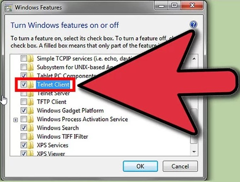Click the Windows Gadget Platform folder icon
240x182 pixels.
[31, 111]
